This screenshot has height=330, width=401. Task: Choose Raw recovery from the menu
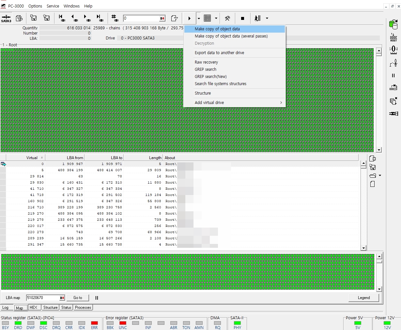235,62
